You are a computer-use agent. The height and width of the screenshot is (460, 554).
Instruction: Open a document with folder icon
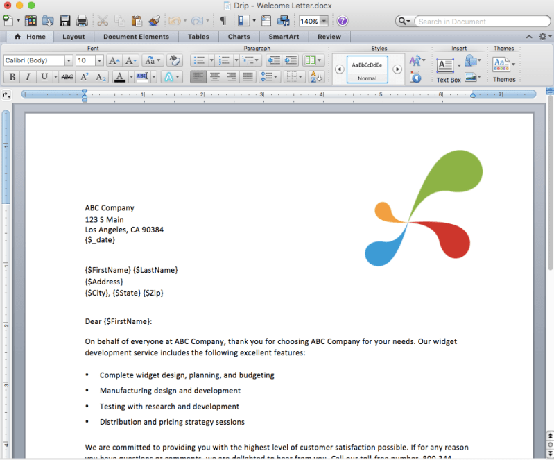pyautogui.click(x=48, y=21)
